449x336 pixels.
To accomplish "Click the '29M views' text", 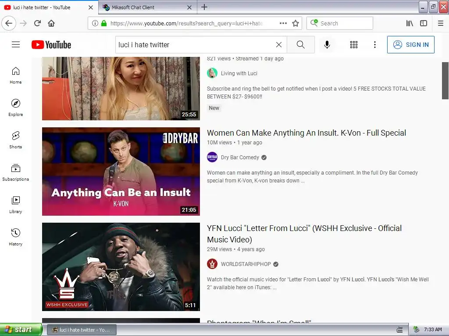I will pos(219,249).
